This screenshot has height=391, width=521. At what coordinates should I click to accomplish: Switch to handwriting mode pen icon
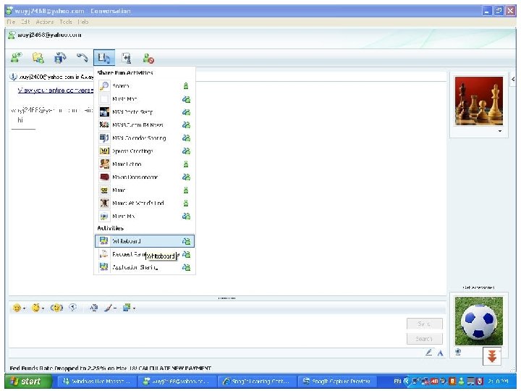pyautogui.click(x=429, y=353)
